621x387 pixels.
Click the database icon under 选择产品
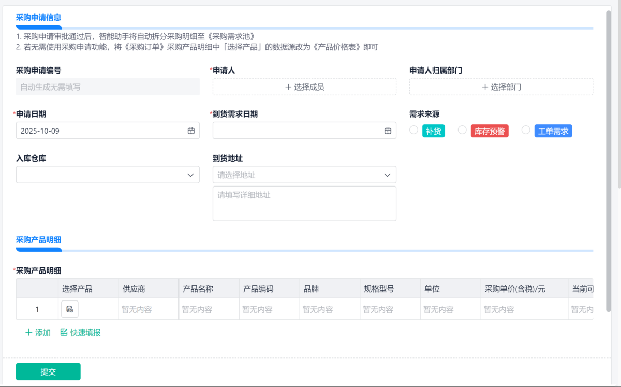coord(70,309)
